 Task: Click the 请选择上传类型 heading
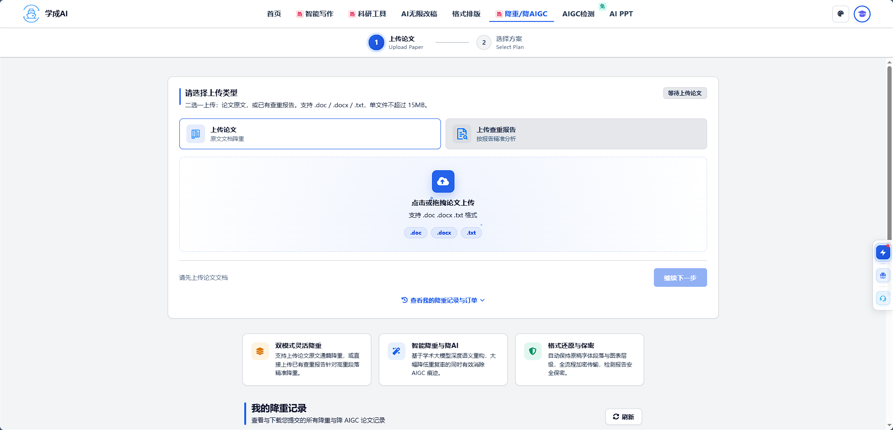click(x=212, y=93)
